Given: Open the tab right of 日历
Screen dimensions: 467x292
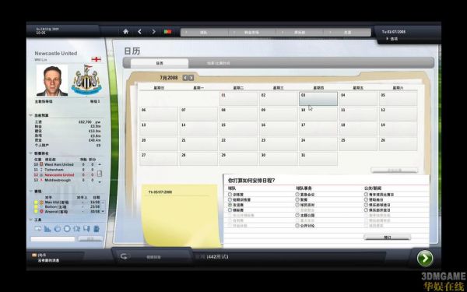Looking at the screenshot, I should pyautogui.click(x=218, y=63).
